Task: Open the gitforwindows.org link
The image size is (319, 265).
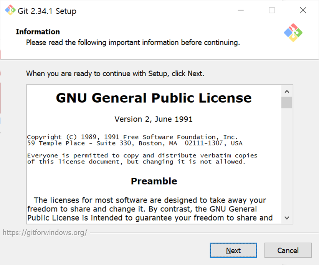Action: click(45, 232)
